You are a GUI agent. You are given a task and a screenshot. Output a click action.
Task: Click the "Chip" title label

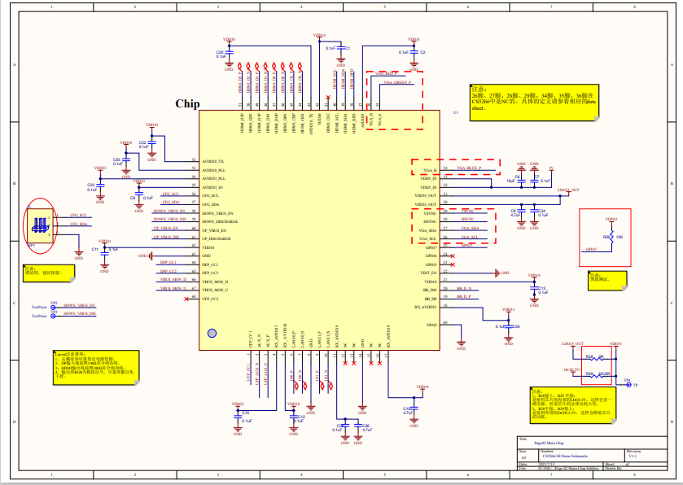187,103
